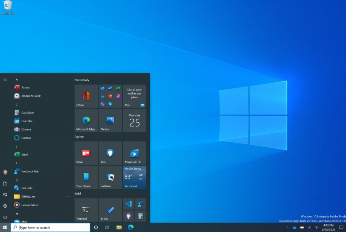Click the user account avatar
Image resolution: width=346 pixels, height=232 pixels.
(x=5, y=172)
